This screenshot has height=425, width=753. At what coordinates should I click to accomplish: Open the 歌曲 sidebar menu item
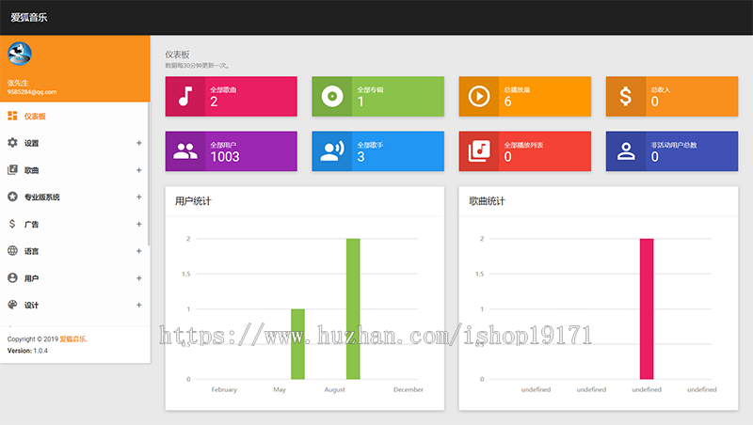click(x=74, y=170)
